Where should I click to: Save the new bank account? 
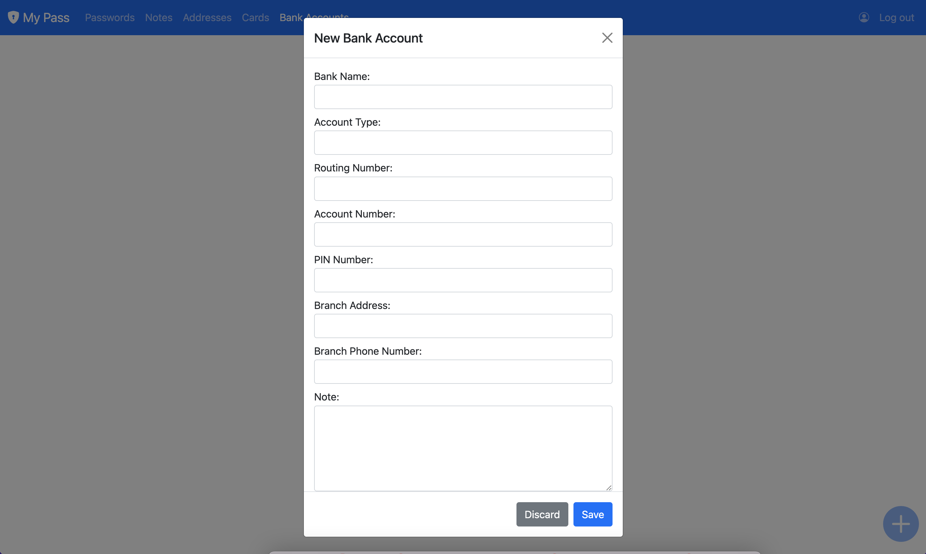592,514
